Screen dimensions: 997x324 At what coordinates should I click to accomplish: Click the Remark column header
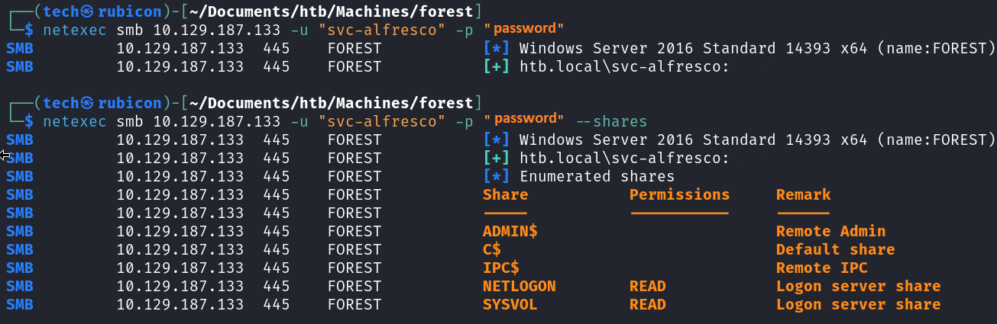(804, 194)
